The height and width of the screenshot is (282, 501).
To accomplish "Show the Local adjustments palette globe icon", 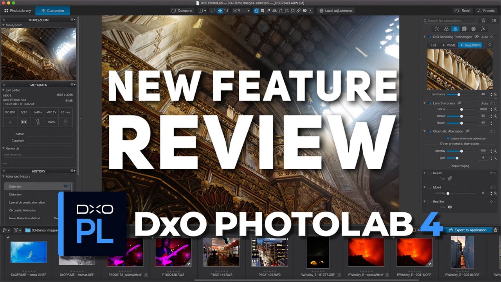I will point(474,29).
